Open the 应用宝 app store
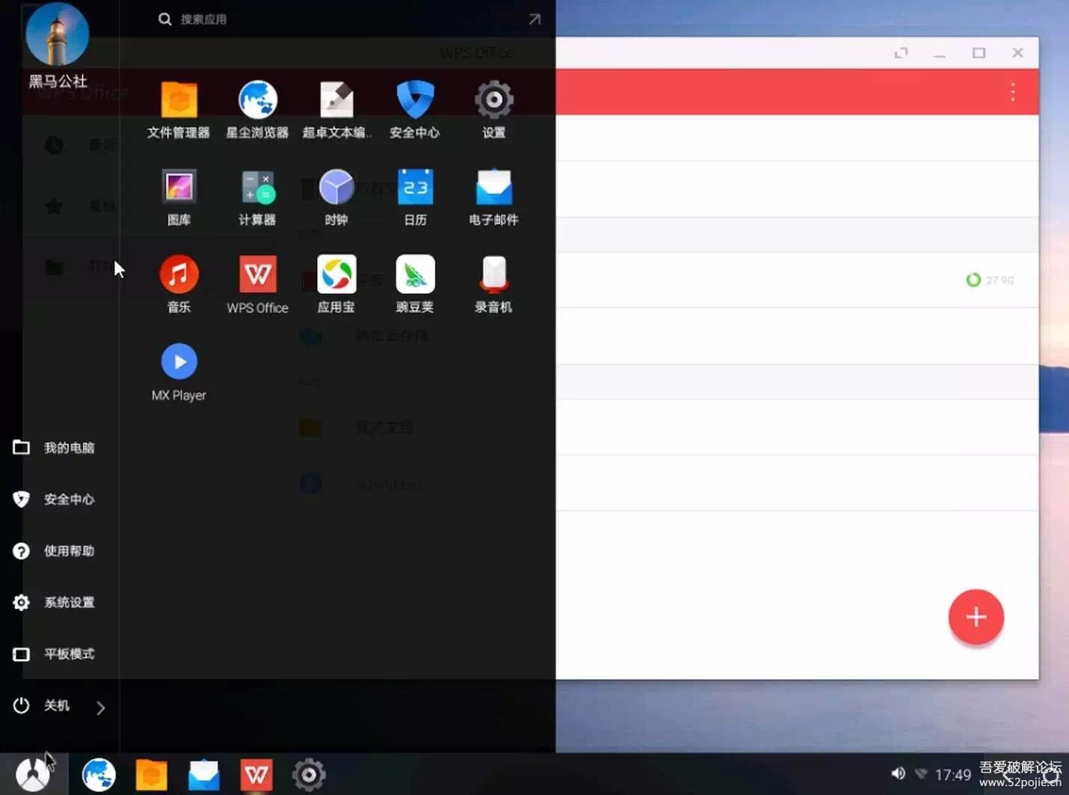 click(336, 274)
